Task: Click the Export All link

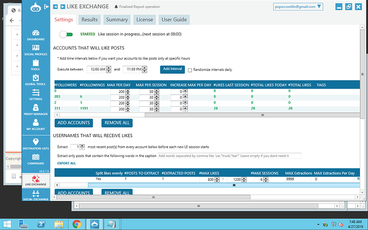Action: pos(67,163)
